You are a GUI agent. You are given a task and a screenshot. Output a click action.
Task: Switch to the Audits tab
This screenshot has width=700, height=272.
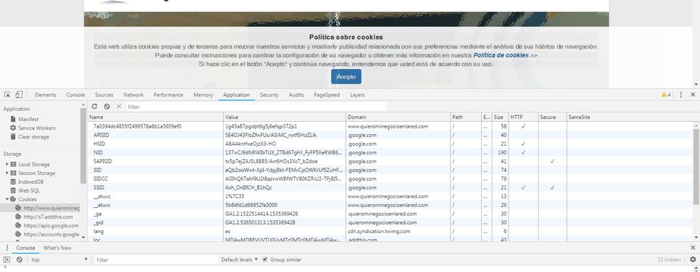click(296, 95)
